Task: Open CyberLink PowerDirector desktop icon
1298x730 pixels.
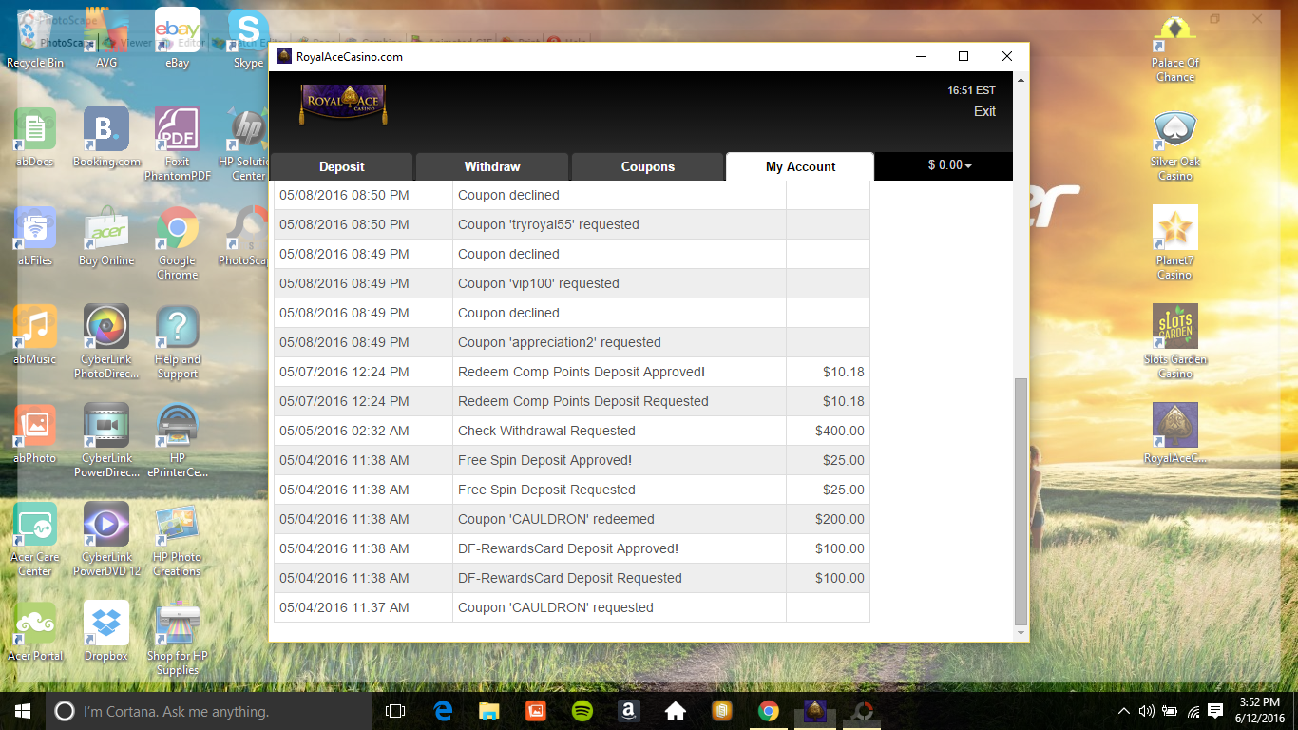Action: tap(106, 441)
